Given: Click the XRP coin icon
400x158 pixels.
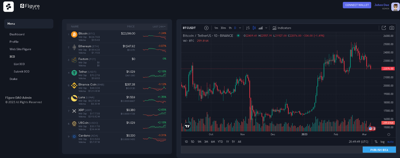Looking at the screenshot, I should pos(74,111).
